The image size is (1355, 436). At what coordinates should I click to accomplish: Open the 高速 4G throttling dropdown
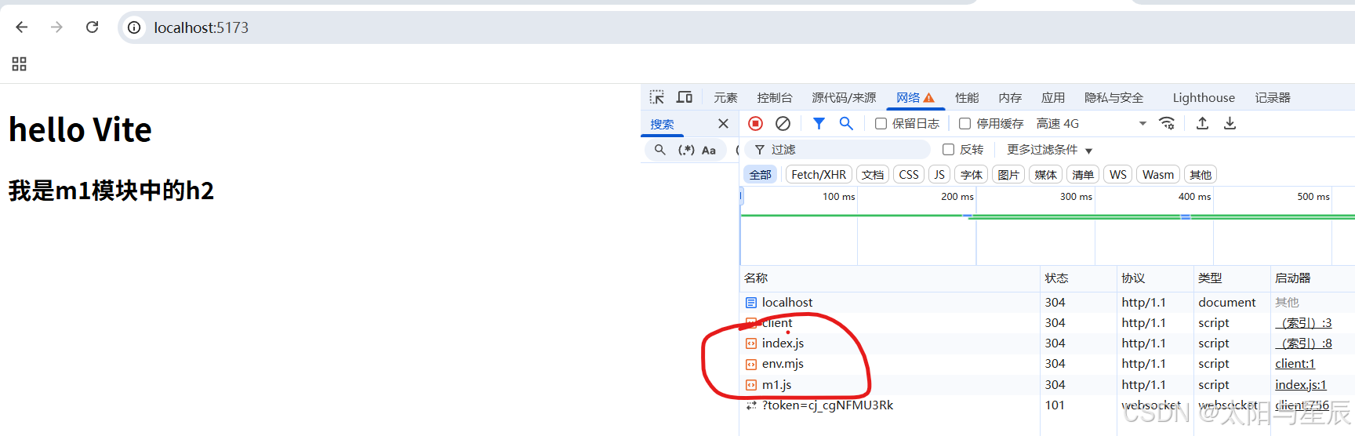tap(1092, 124)
